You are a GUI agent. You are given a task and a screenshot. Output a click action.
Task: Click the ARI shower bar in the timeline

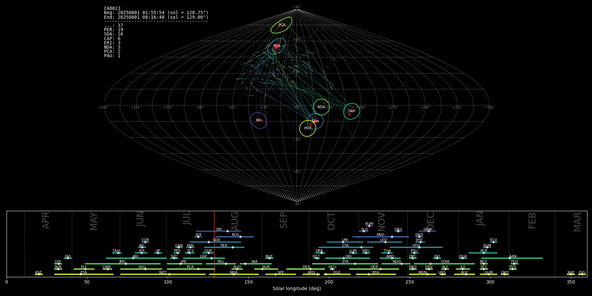136,258
